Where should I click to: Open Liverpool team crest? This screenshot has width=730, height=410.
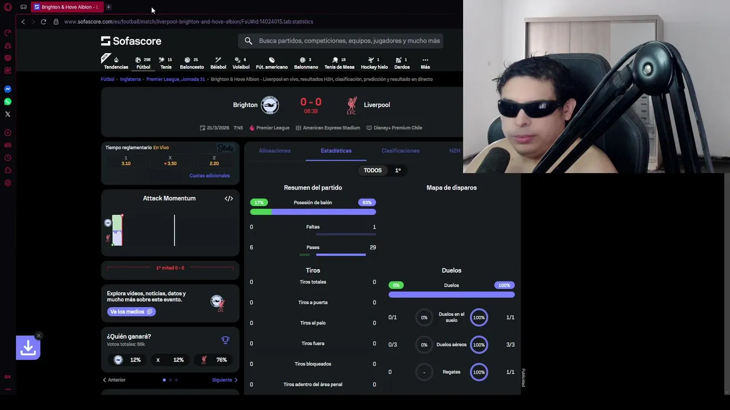[352, 105]
